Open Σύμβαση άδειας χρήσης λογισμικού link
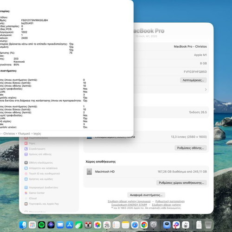The height and width of the screenshot is (232, 232). (129, 201)
